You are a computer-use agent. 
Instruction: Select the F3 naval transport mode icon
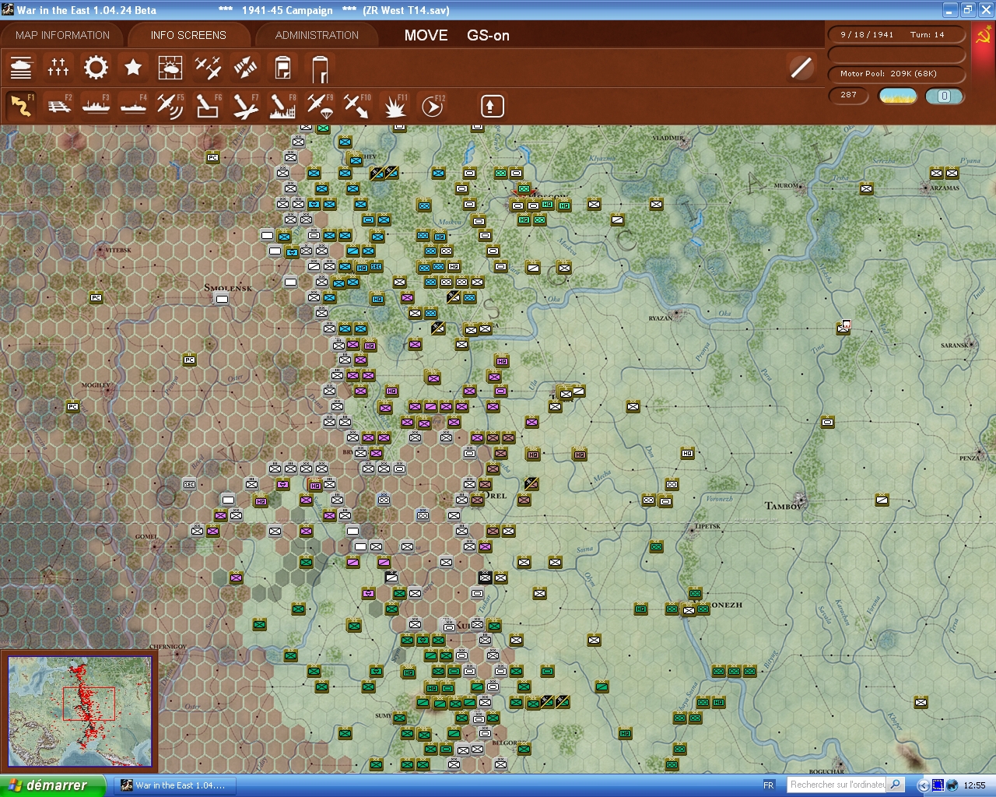click(x=96, y=106)
